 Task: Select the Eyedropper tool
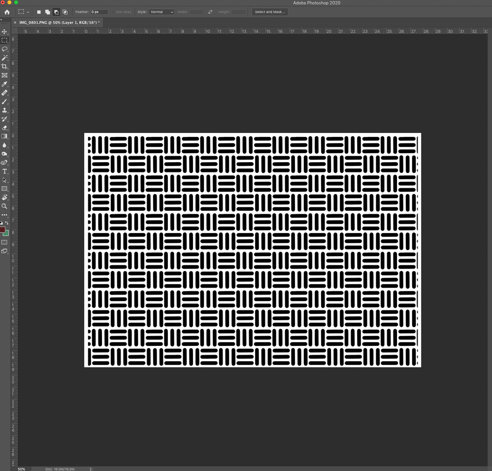(4, 84)
